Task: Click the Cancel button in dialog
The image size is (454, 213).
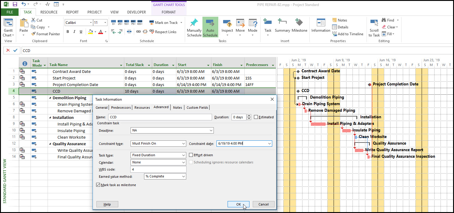Action: point(263,204)
